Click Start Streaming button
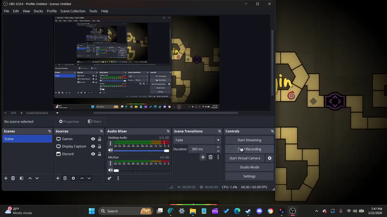Viewport: 387px width, 217px height. click(249, 140)
